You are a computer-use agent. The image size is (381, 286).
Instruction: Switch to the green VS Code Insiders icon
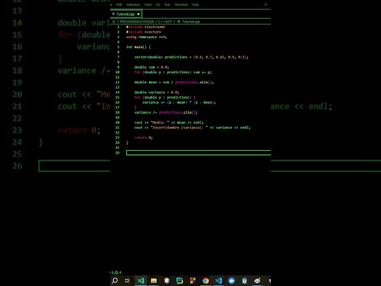click(x=140, y=281)
